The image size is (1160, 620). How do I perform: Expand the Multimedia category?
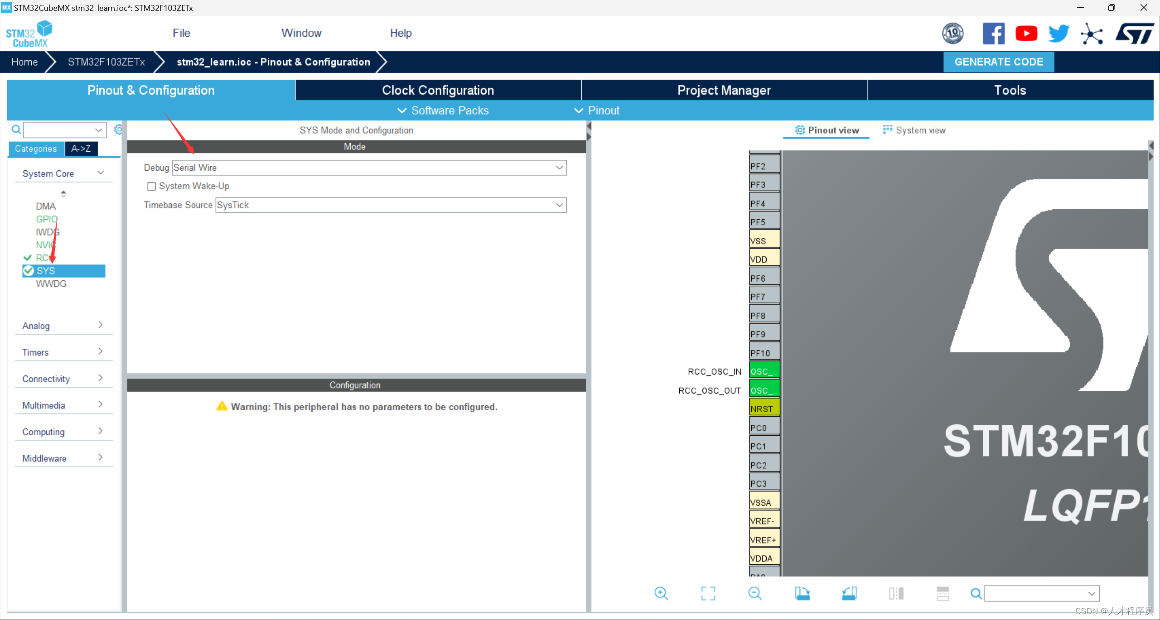pyautogui.click(x=63, y=405)
